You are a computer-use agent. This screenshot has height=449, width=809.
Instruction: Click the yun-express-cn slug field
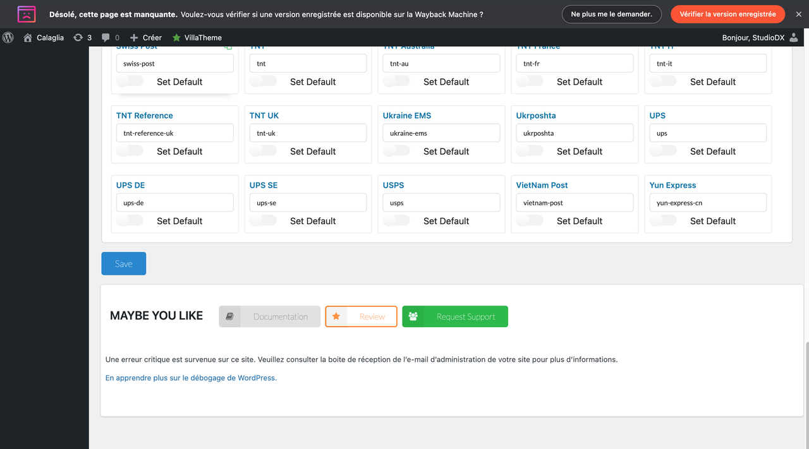point(709,203)
